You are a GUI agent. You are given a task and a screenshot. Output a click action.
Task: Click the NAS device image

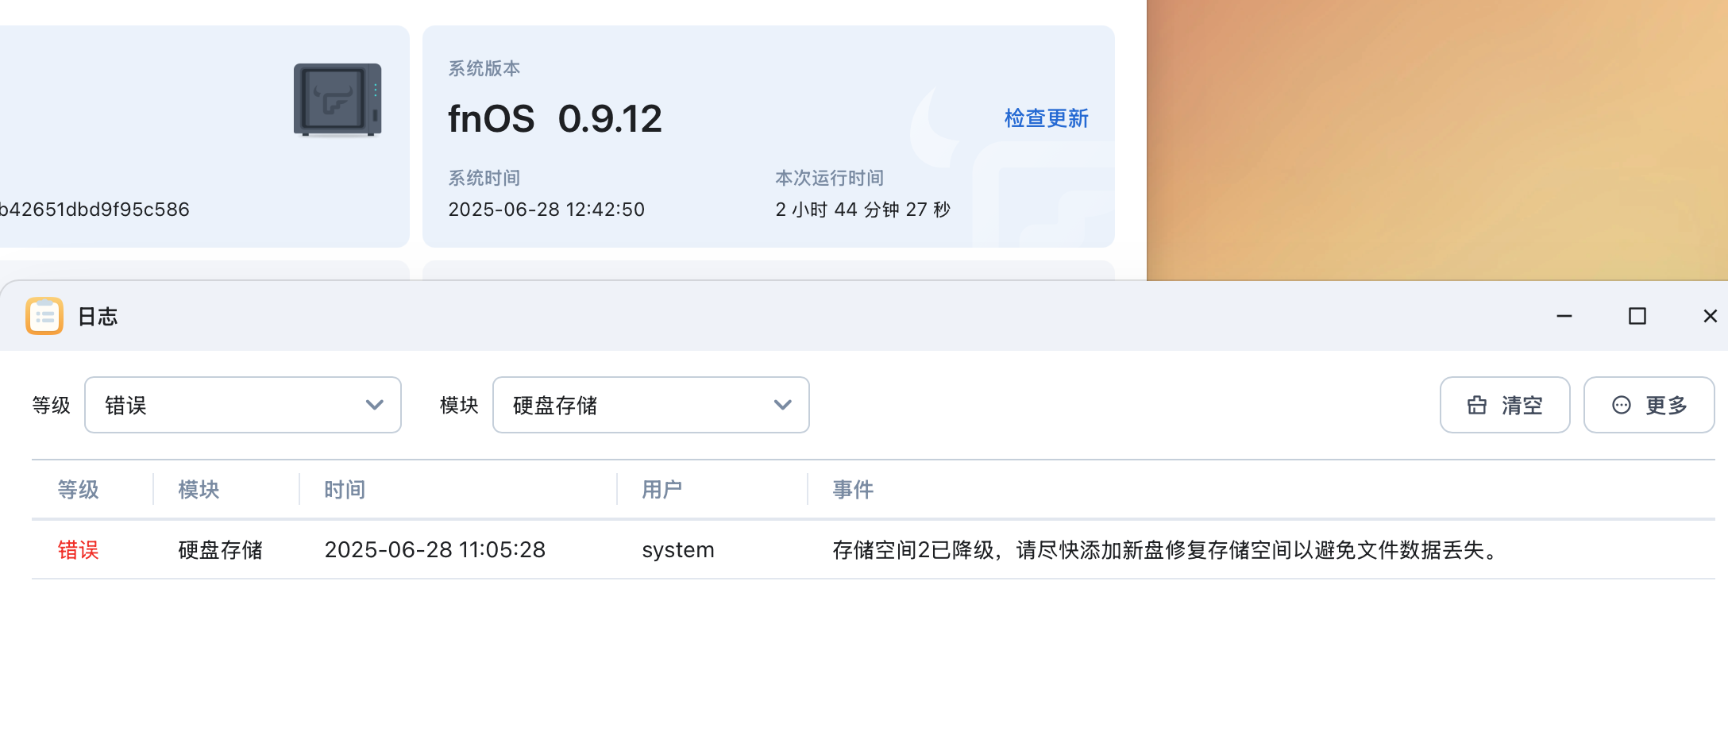(x=337, y=100)
